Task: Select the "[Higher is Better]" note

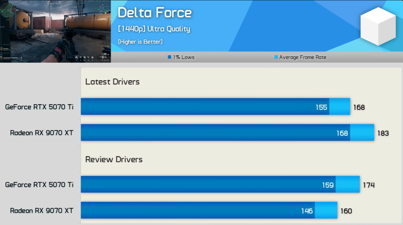Action: pyautogui.click(x=140, y=42)
